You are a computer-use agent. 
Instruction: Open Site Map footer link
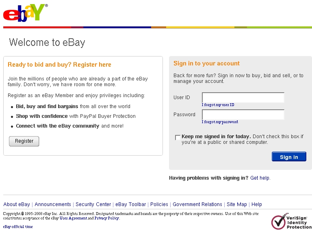tap(236, 204)
